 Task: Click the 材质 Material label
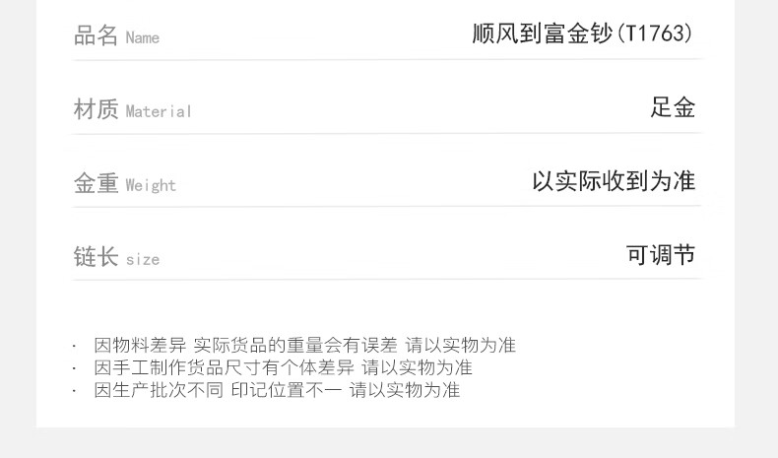coord(133,109)
